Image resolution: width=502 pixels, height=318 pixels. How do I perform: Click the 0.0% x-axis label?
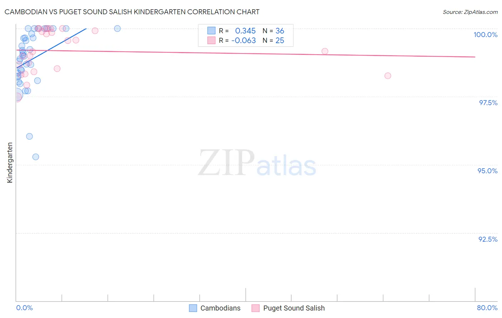[25, 308]
